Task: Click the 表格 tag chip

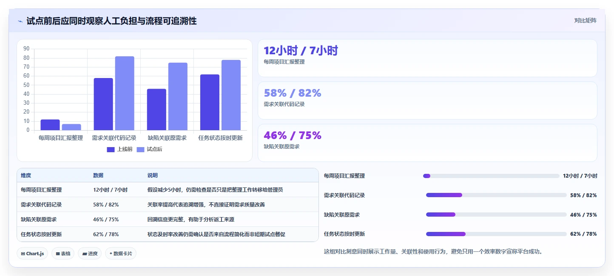Action: tap(63, 254)
